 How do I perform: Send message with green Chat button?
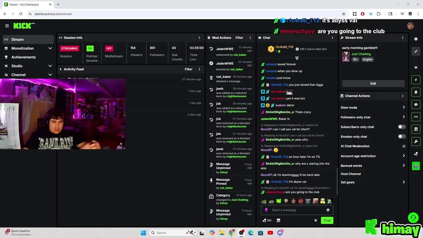pyautogui.click(x=327, y=220)
